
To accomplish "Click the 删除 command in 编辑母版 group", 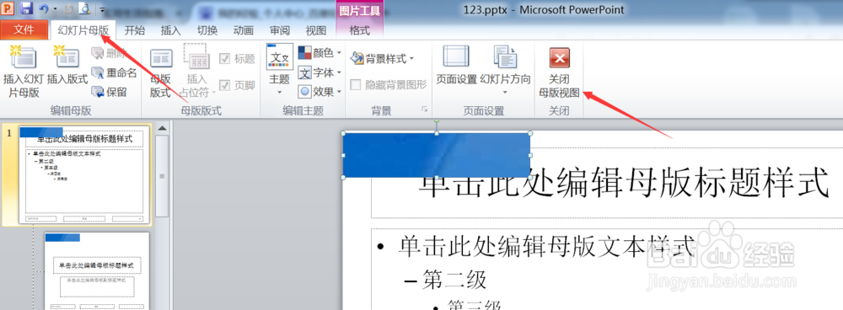I will [x=109, y=53].
